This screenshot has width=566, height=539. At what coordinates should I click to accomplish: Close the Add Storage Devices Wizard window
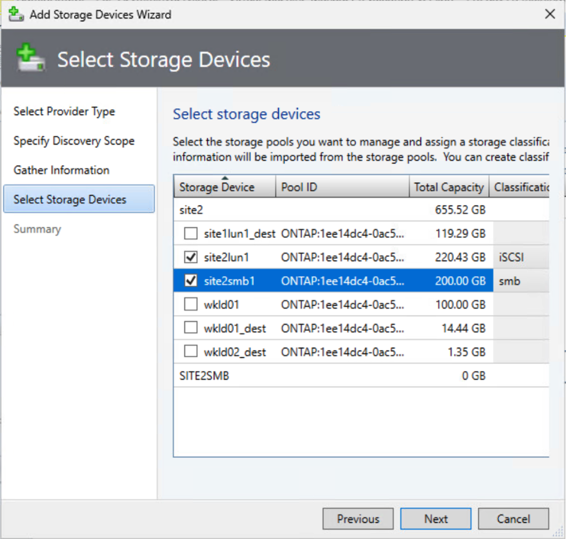pyautogui.click(x=550, y=14)
